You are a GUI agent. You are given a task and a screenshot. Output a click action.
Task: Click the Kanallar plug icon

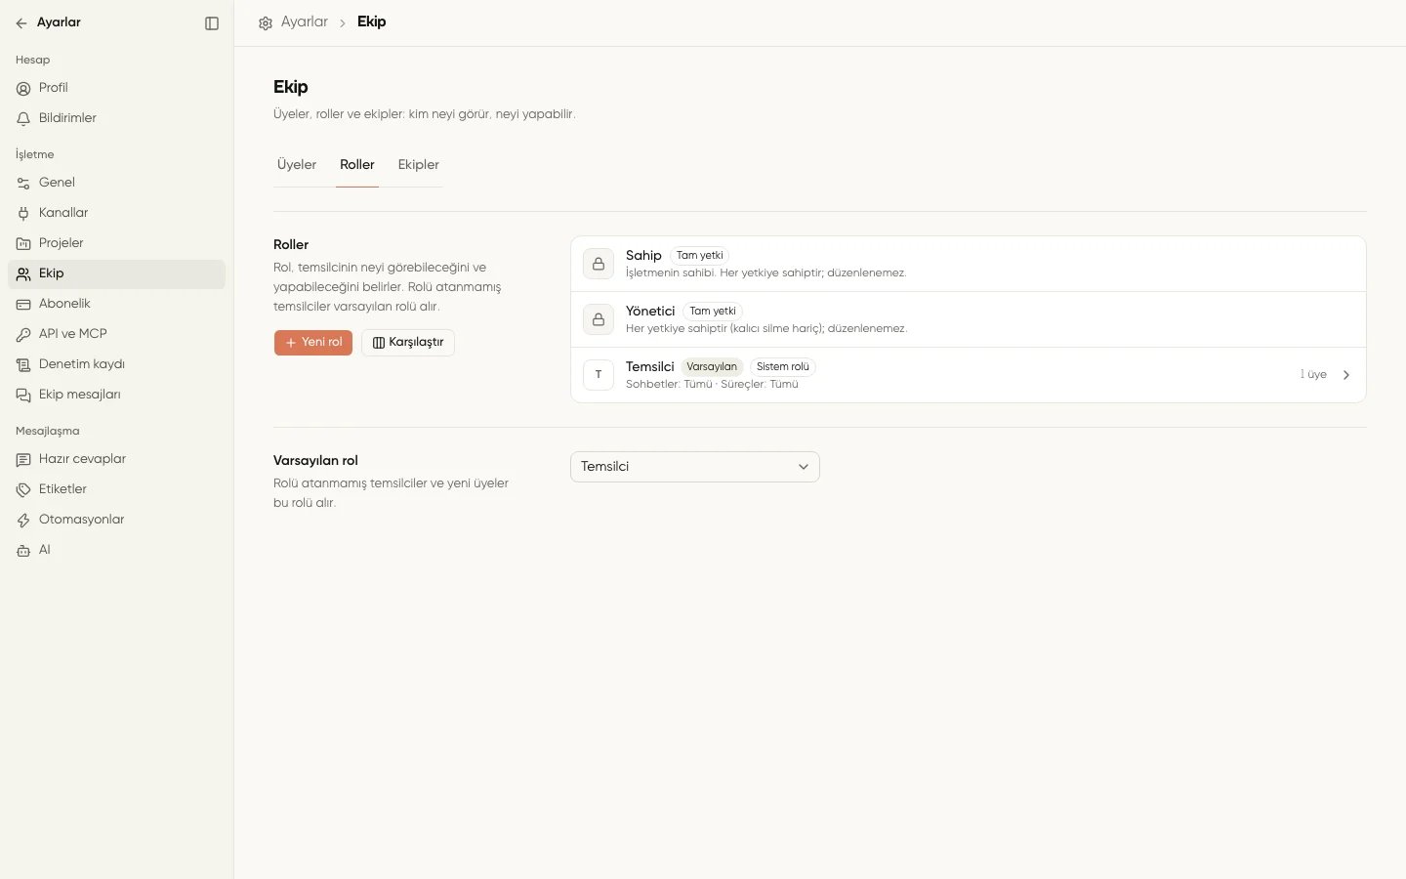23,214
